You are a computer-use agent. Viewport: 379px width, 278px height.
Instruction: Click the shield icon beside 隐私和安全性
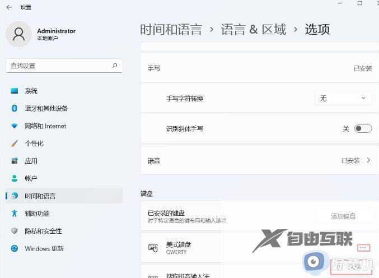pos(14,231)
